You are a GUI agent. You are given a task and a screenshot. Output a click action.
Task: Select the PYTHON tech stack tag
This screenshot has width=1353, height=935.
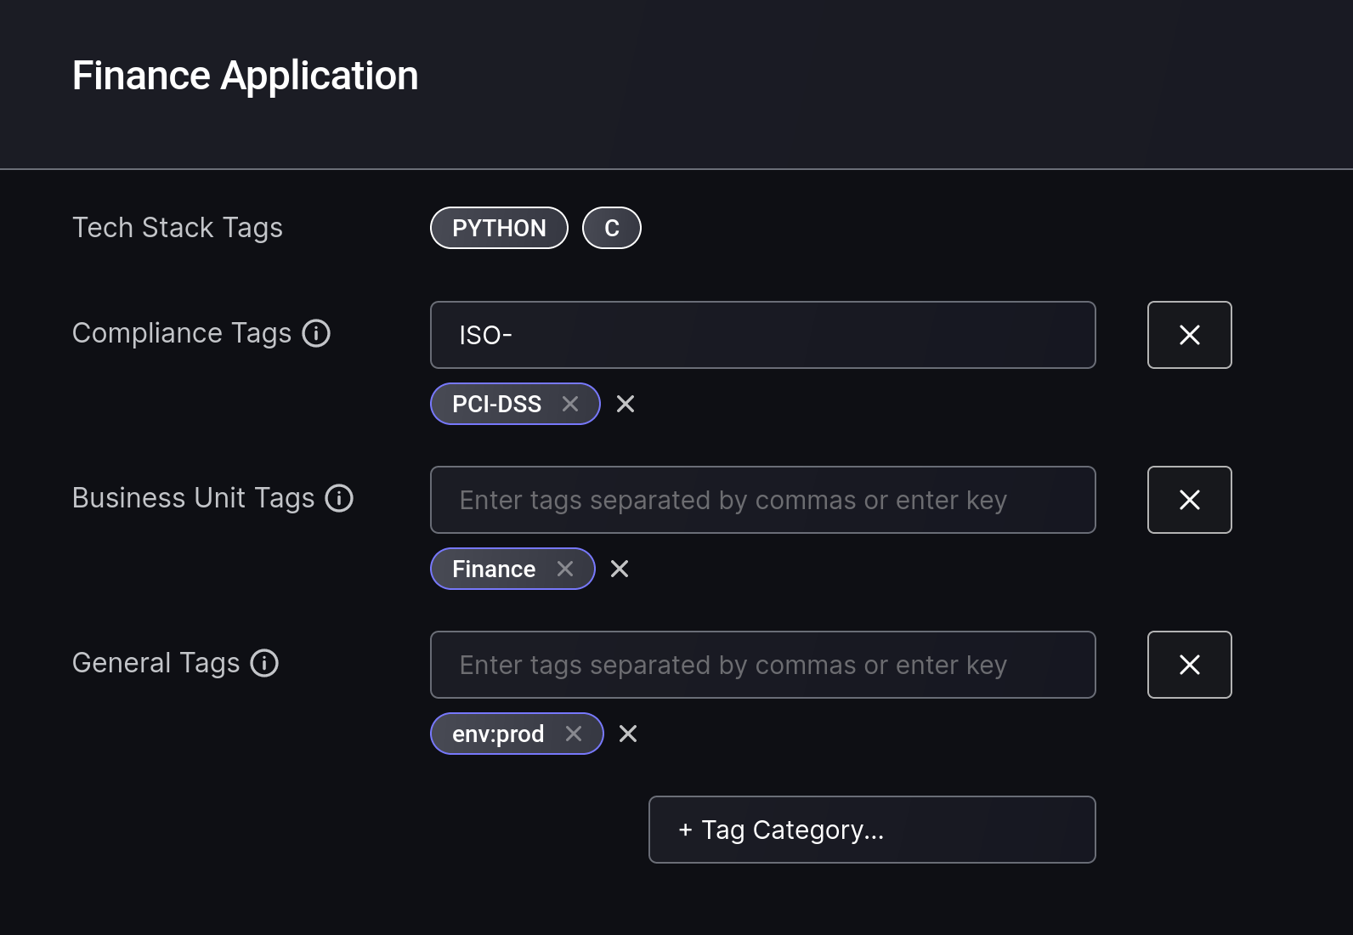(x=499, y=228)
